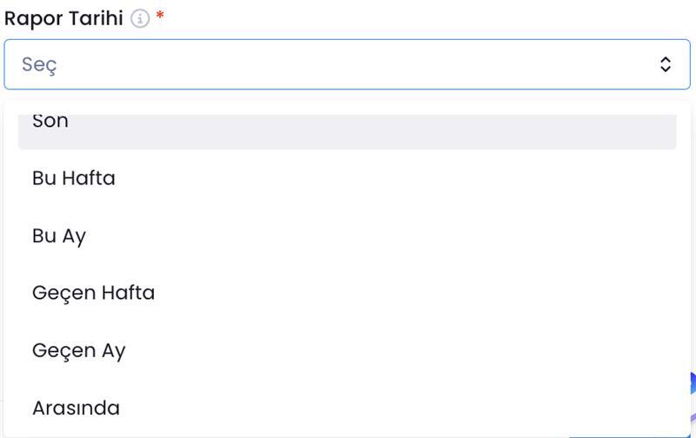
Task: Choose Bu Hafta from the list
Action: (74, 178)
